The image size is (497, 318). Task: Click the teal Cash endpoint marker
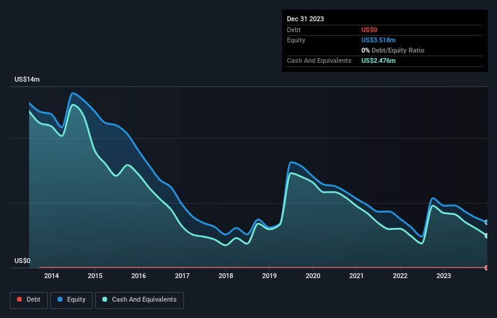[487, 236]
